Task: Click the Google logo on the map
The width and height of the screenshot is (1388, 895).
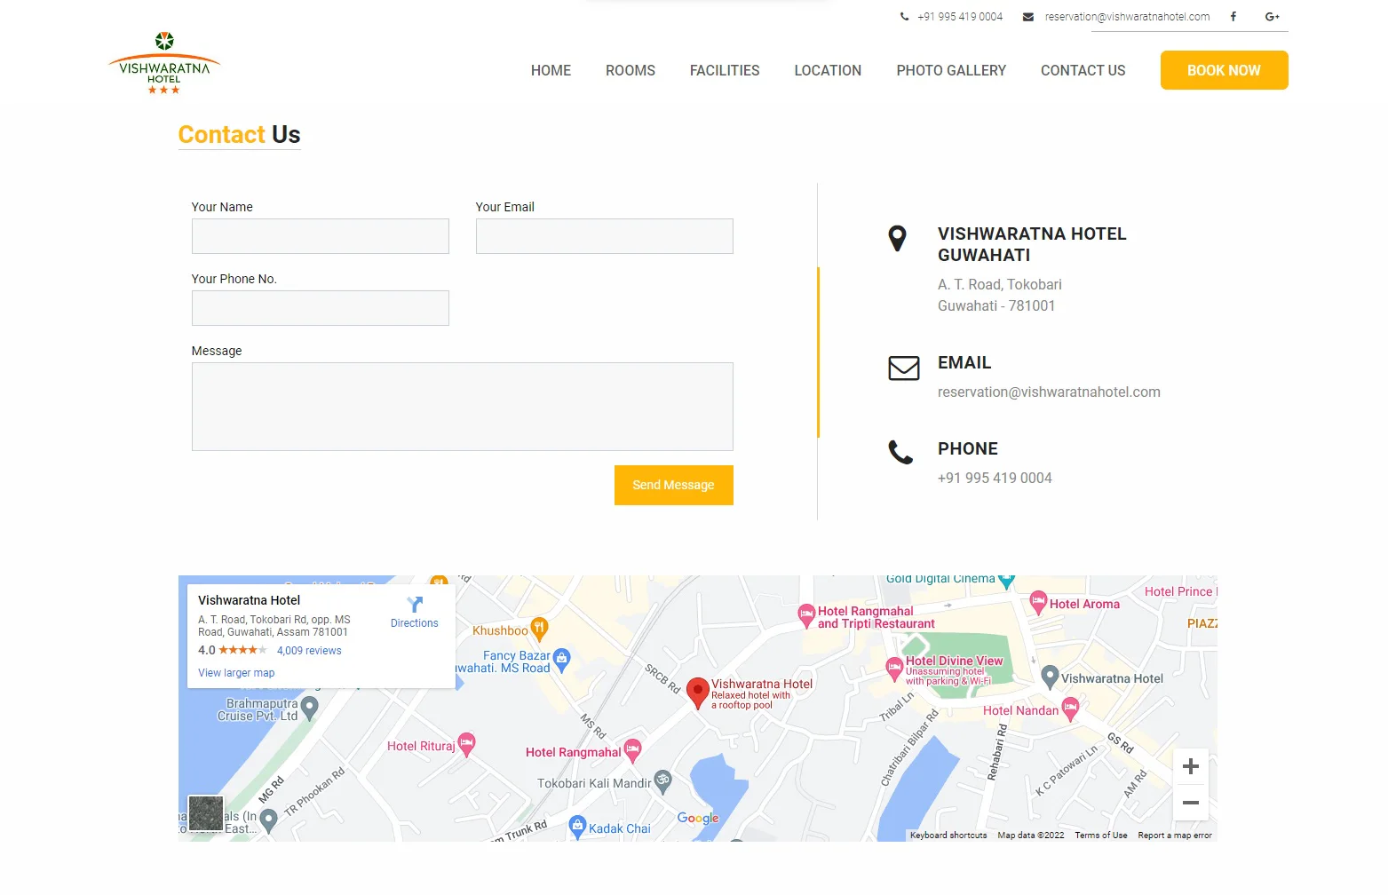Action: point(698,819)
